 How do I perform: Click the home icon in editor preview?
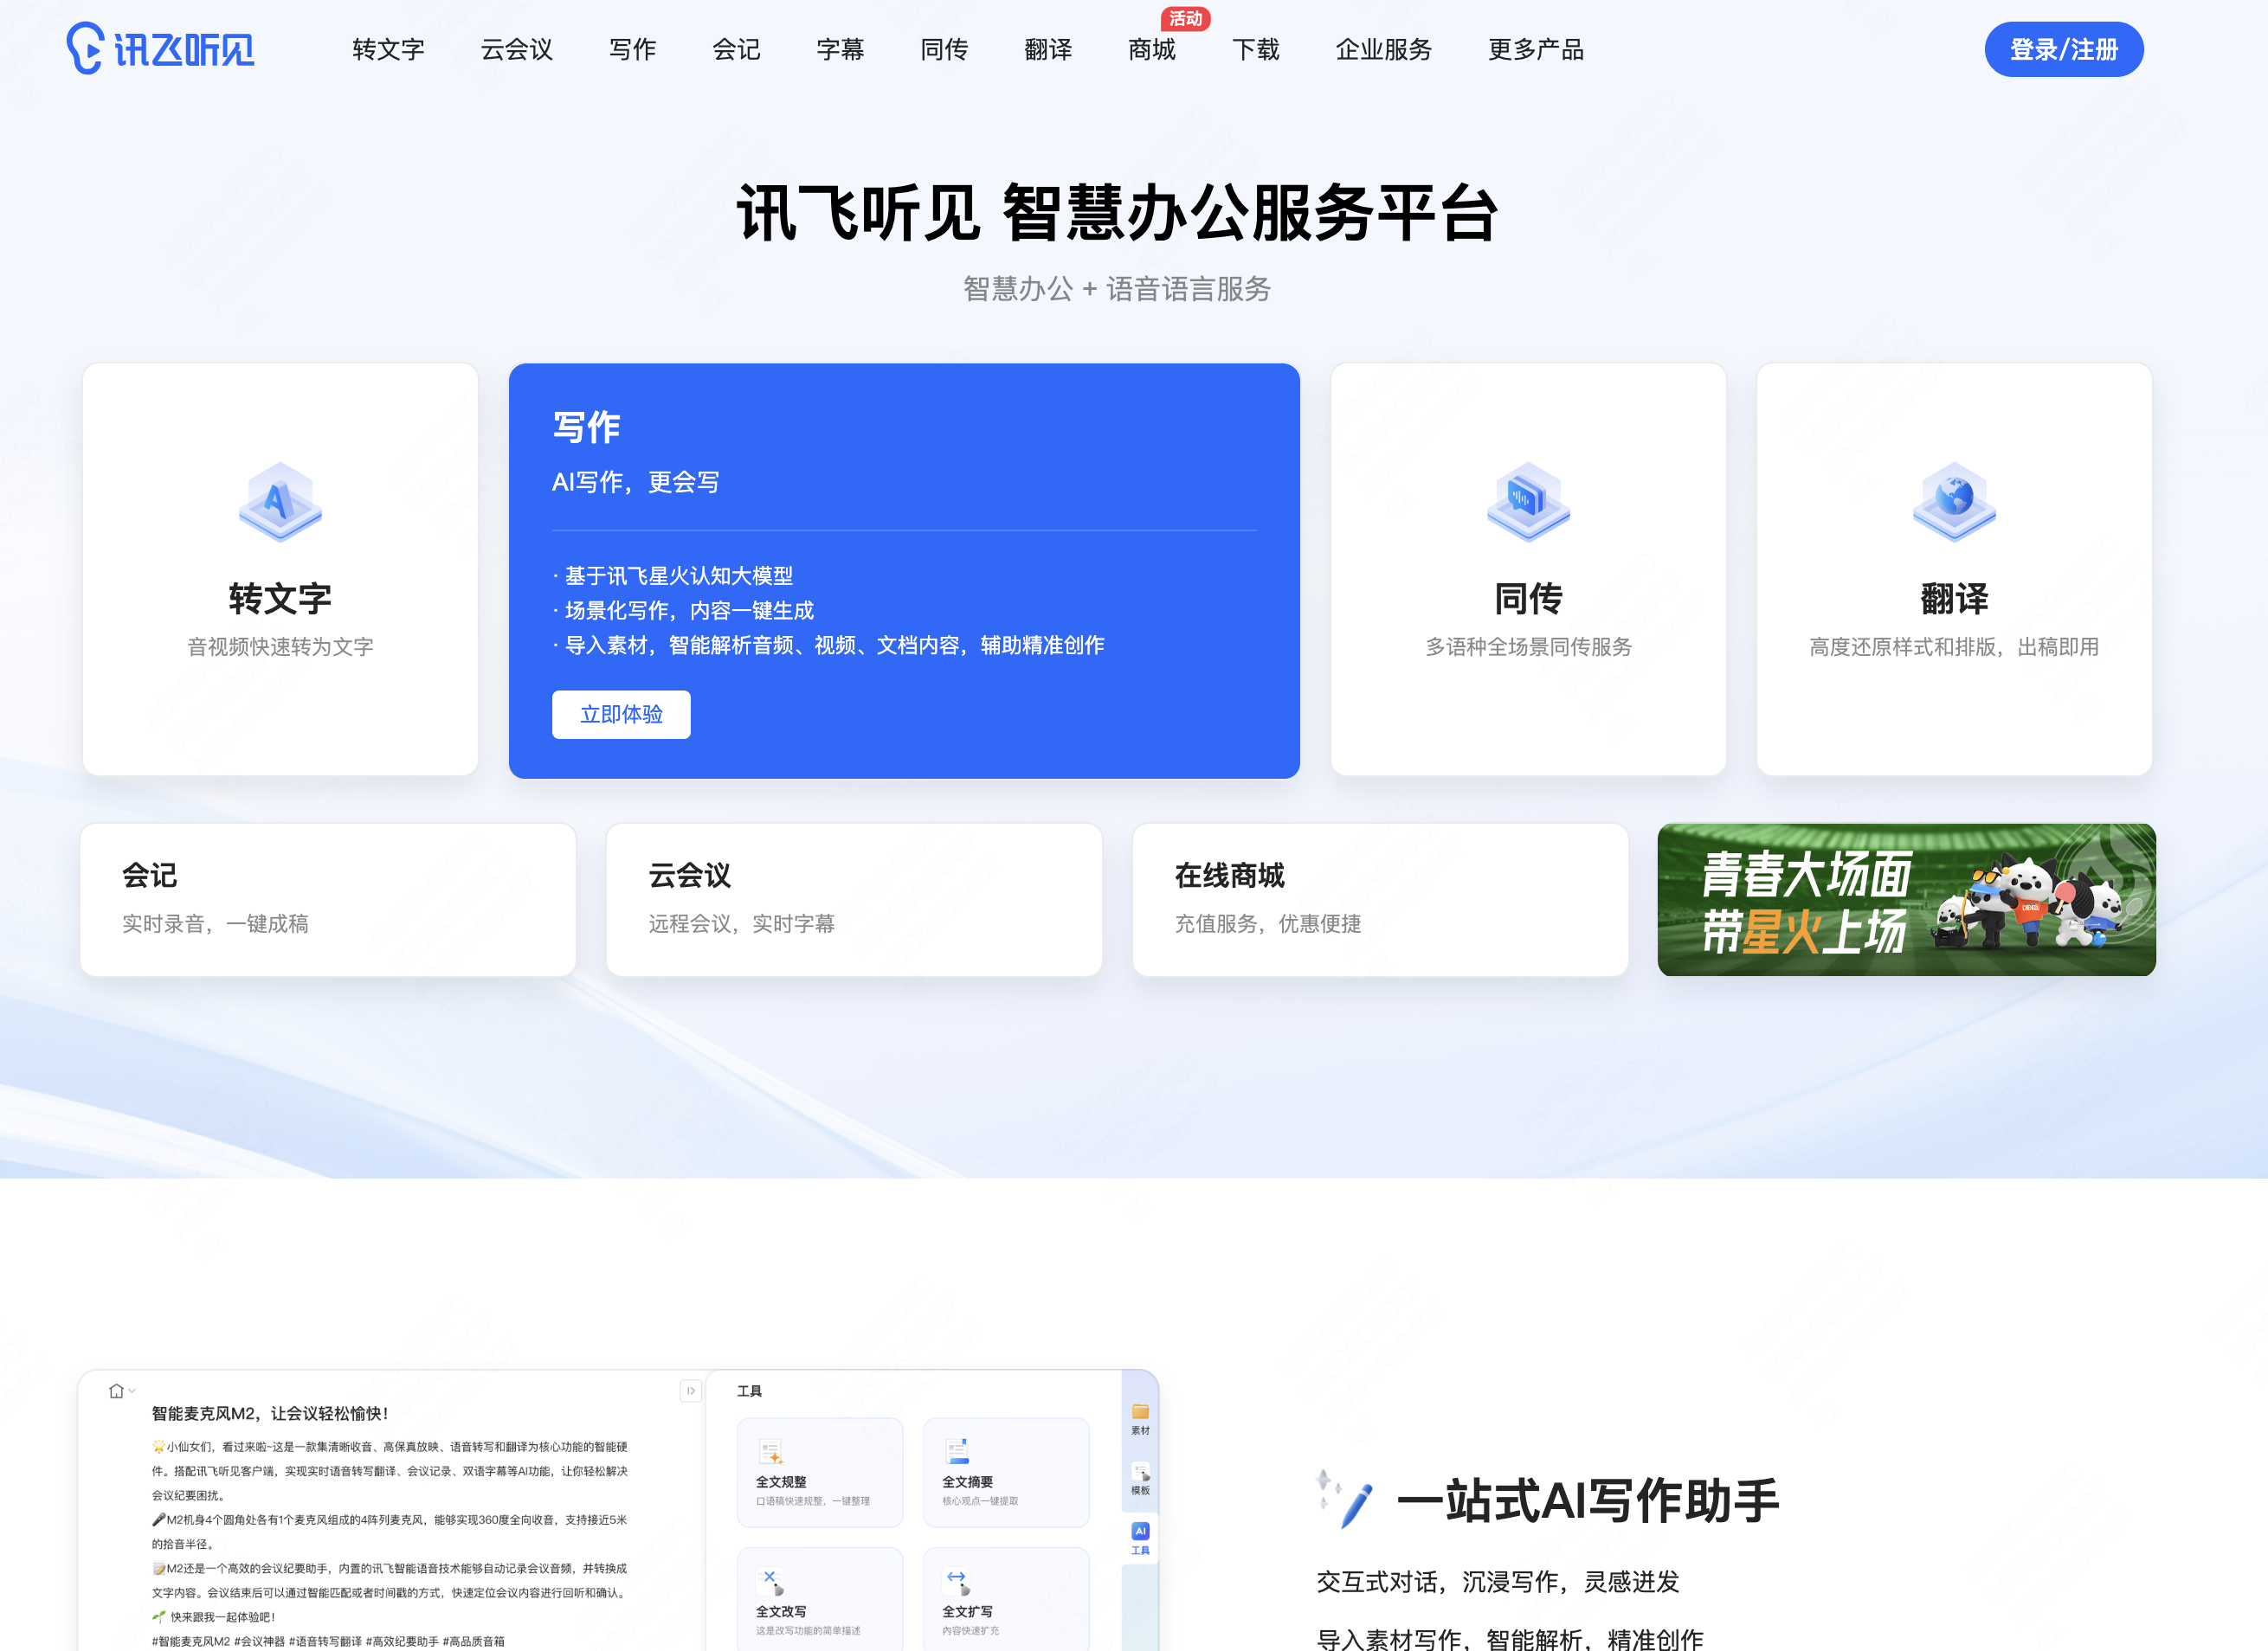pyautogui.click(x=116, y=1391)
